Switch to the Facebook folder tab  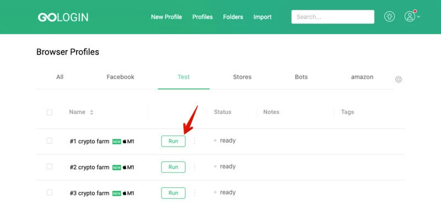coord(120,77)
